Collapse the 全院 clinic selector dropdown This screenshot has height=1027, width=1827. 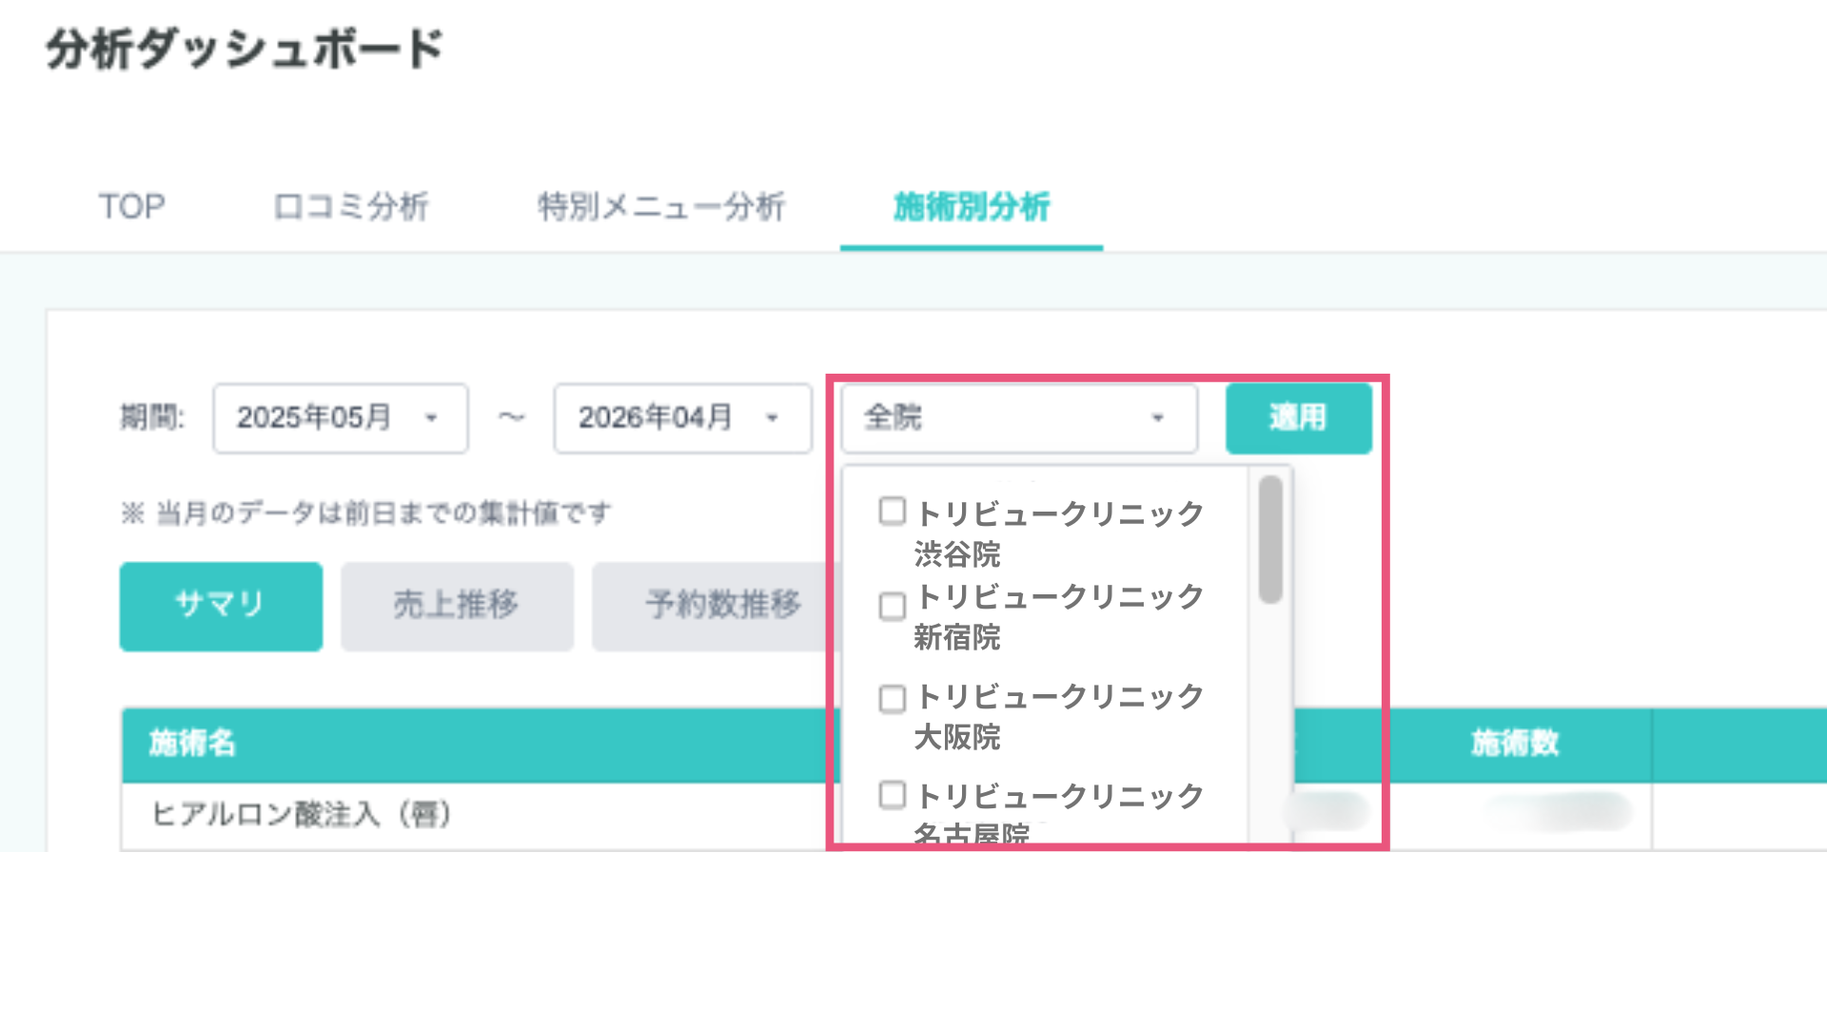click(1018, 418)
